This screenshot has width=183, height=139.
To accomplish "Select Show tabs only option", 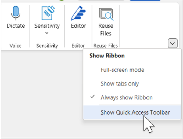I will pyautogui.click(x=120, y=84).
